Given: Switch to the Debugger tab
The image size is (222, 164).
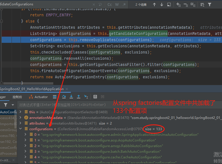Looking at the screenshot, I should click(3, 97).
